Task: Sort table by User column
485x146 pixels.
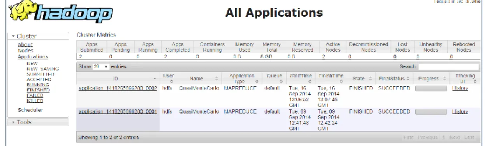Action: click(x=169, y=78)
